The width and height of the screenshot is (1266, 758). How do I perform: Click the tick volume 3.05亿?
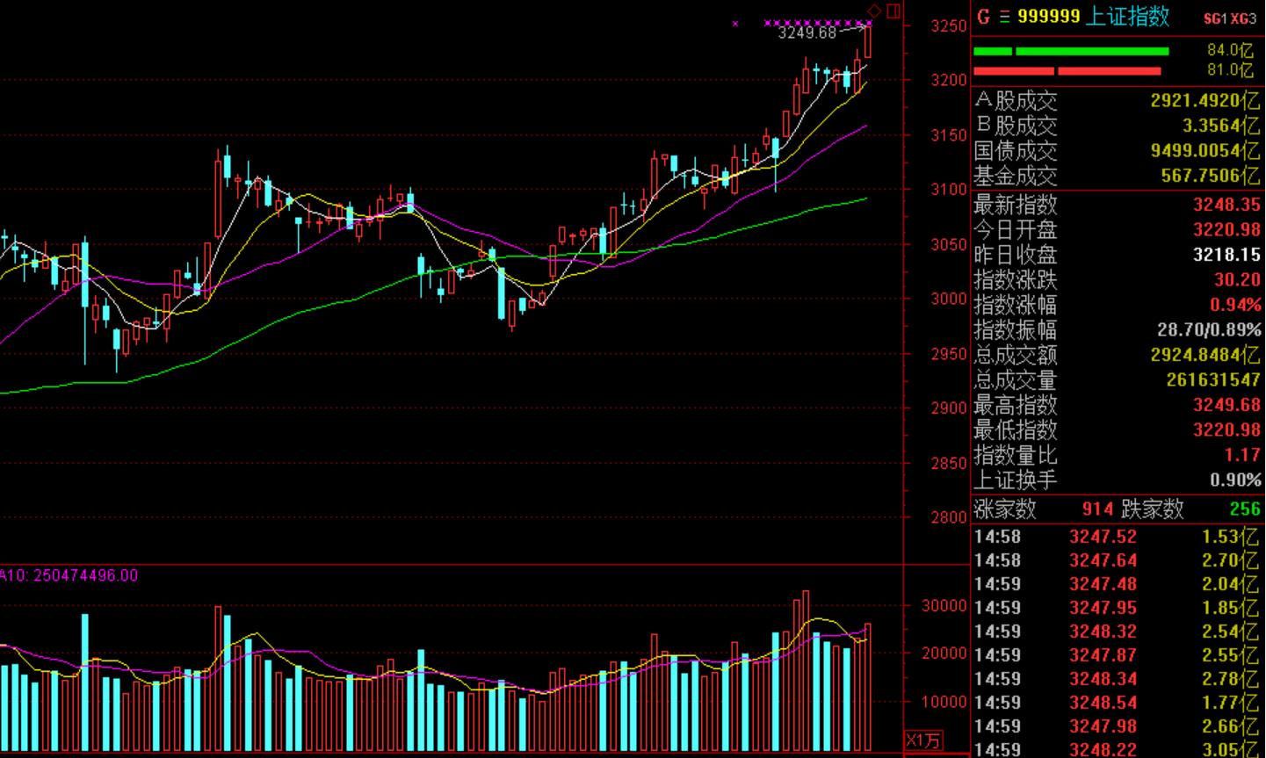[1231, 749]
